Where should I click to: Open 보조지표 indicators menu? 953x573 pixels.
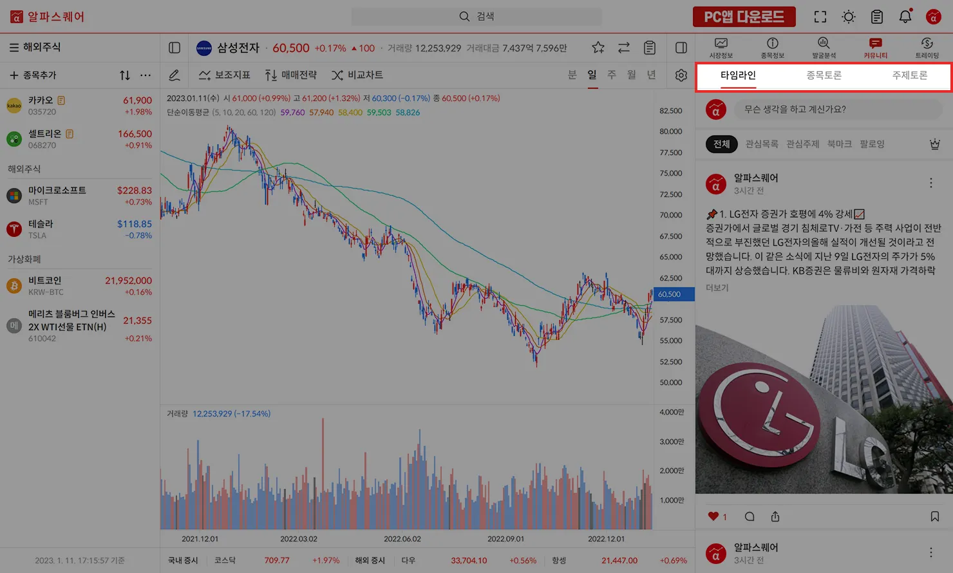tap(224, 75)
